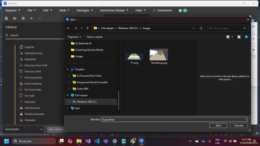Click the Buscar en Images search box
This screenshot has height=146, width=260.
point(228,28)
